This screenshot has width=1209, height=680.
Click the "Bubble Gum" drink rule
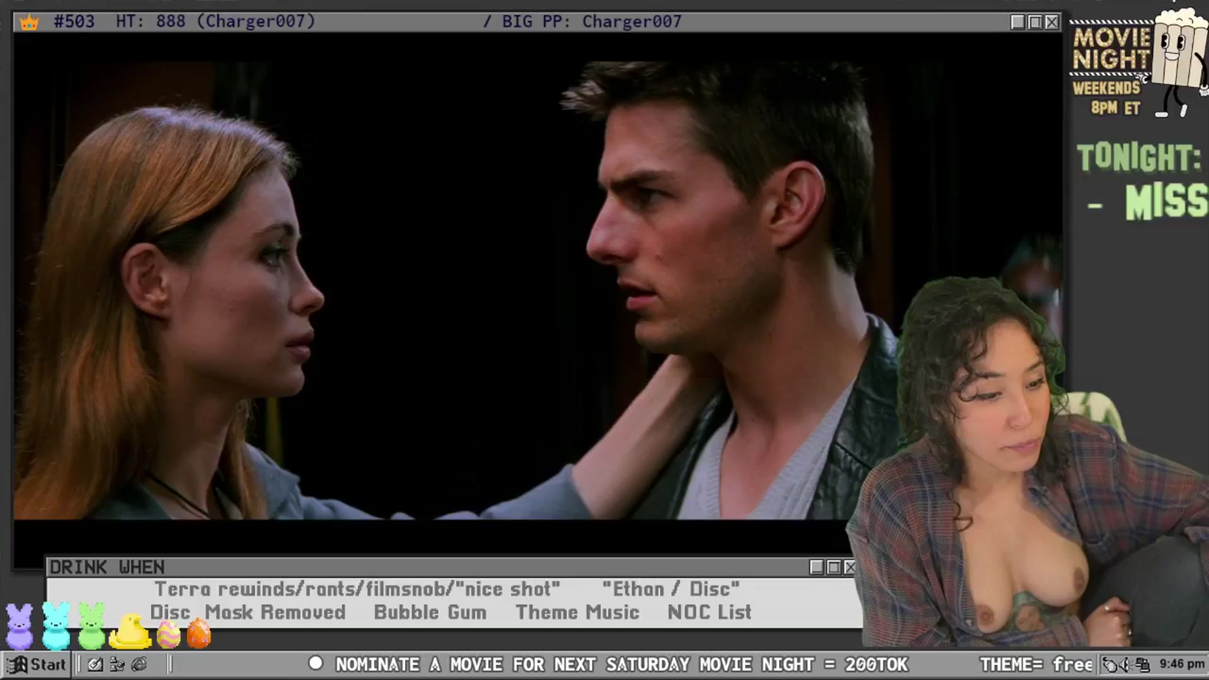(430, 612)
